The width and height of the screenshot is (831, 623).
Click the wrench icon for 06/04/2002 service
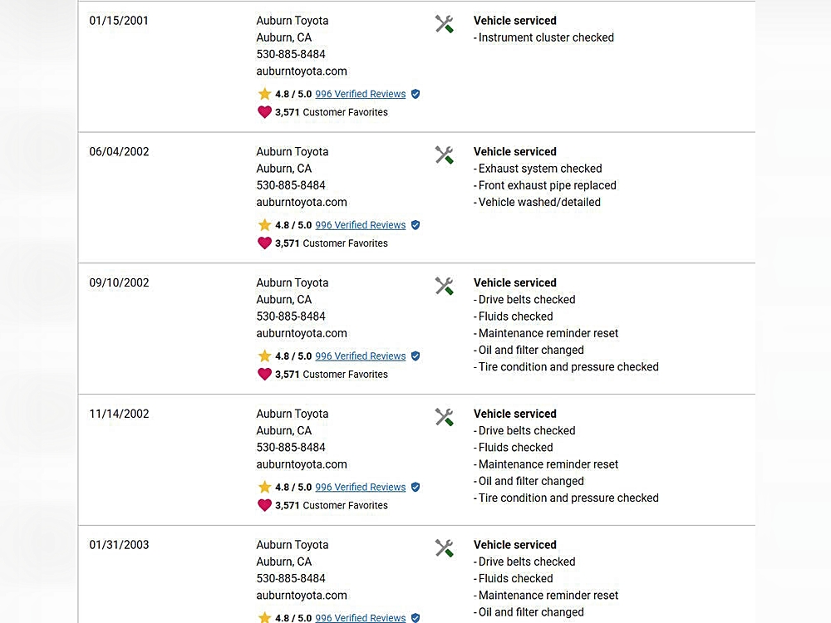[445, 155]
